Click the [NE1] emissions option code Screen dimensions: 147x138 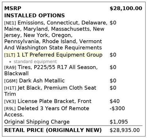(x=10, y=23)
